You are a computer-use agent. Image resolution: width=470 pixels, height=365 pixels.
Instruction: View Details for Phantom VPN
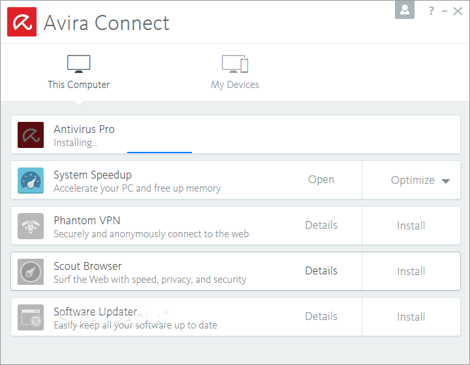pos(321,225)
